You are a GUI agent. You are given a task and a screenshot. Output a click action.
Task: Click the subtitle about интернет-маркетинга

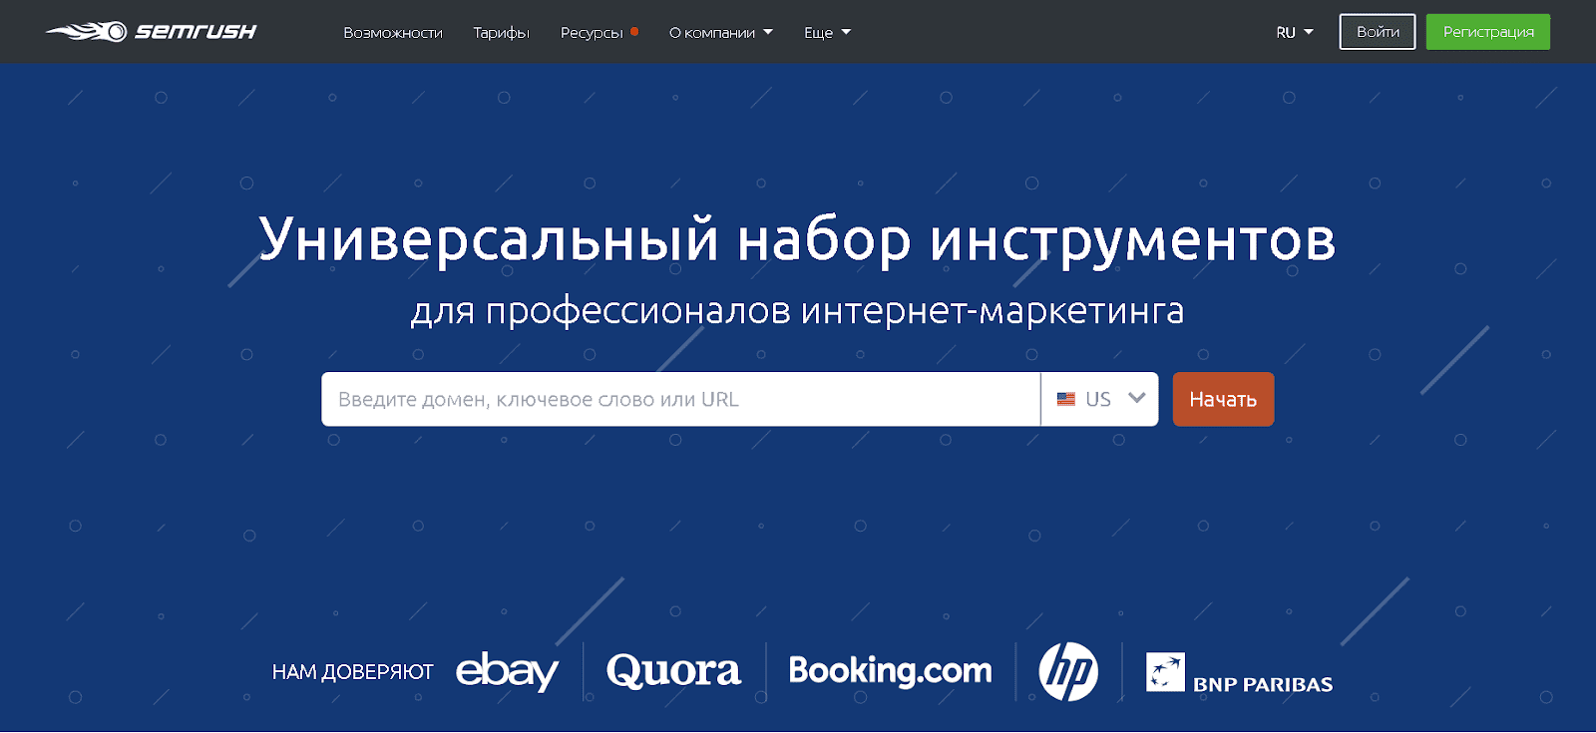pyautogui.click(x=797, y=311)
